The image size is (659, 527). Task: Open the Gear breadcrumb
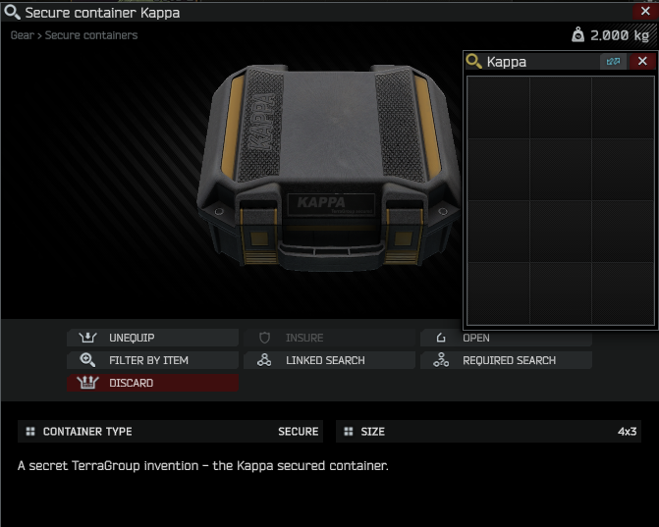(23, 35)
